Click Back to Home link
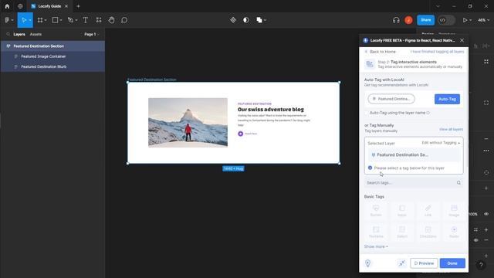Image resolution: width=494 pixels, height=278 pixels. 380,52
